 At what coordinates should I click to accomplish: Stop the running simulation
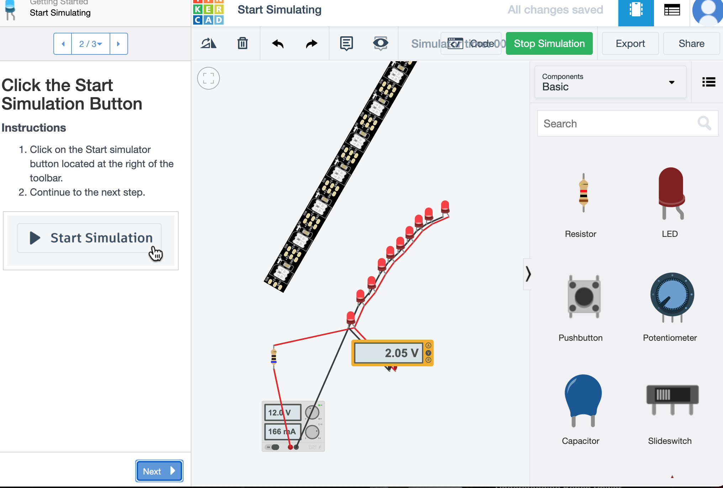(x=549, y=43)
